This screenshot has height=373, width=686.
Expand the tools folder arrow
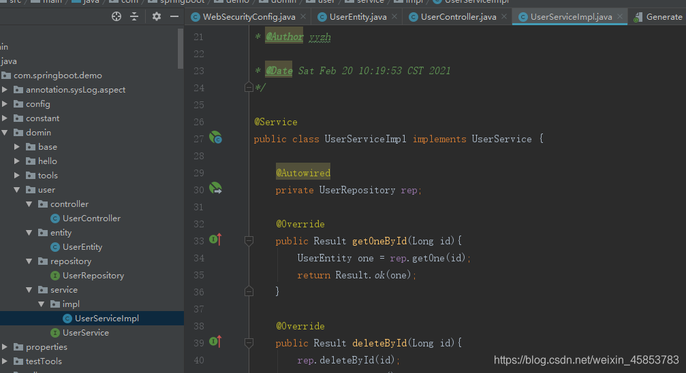[17, 176]
